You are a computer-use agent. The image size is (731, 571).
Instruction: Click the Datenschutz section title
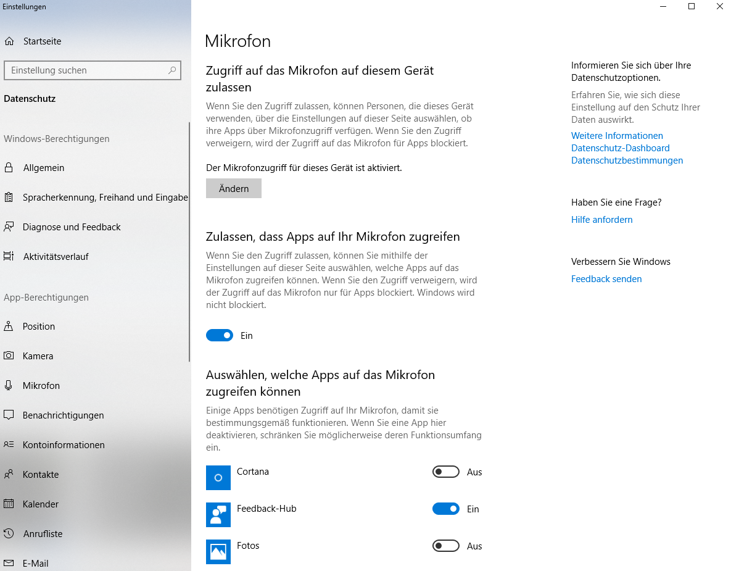tap(30, 98)
